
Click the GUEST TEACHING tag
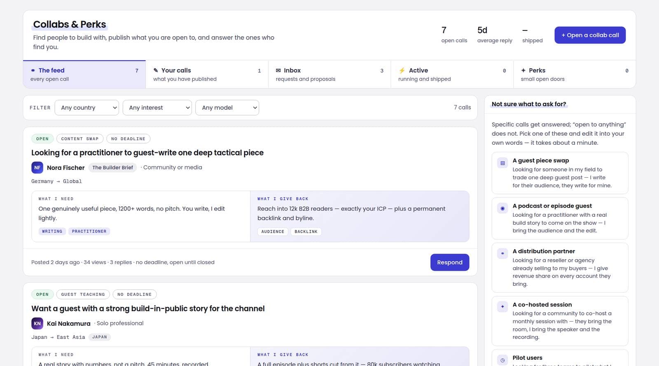[x=83, y=294]
